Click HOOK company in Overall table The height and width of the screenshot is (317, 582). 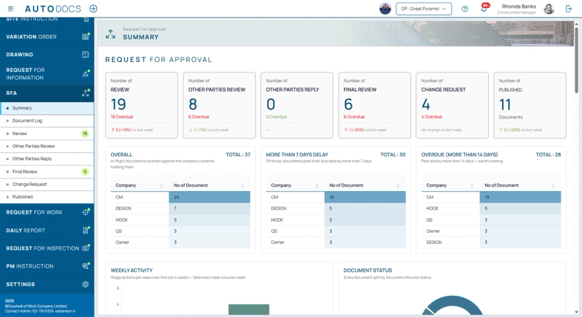(x=122, y=220)
